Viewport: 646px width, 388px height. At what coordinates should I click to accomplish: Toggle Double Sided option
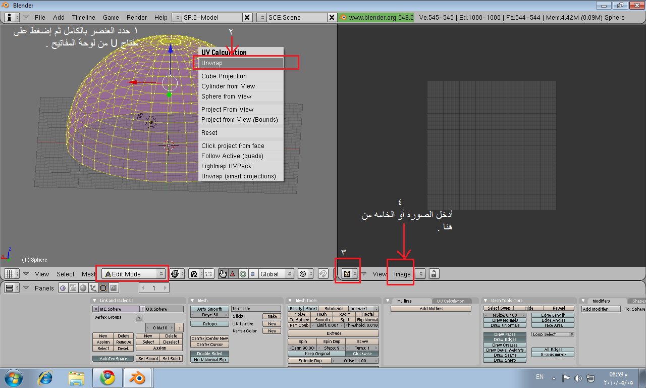click(x=209, y=354)
